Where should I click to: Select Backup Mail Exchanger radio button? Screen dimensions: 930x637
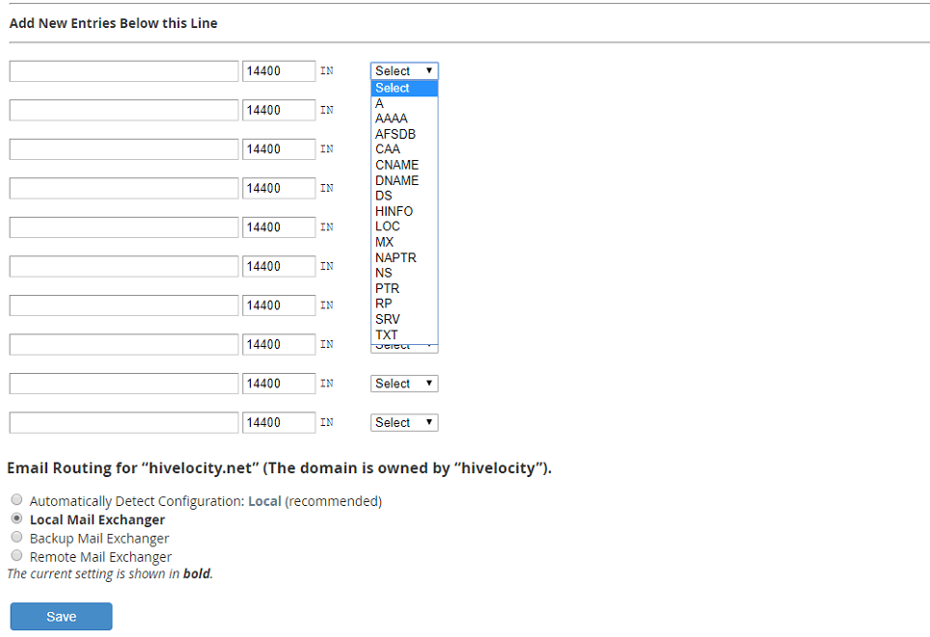pos(16,537)
